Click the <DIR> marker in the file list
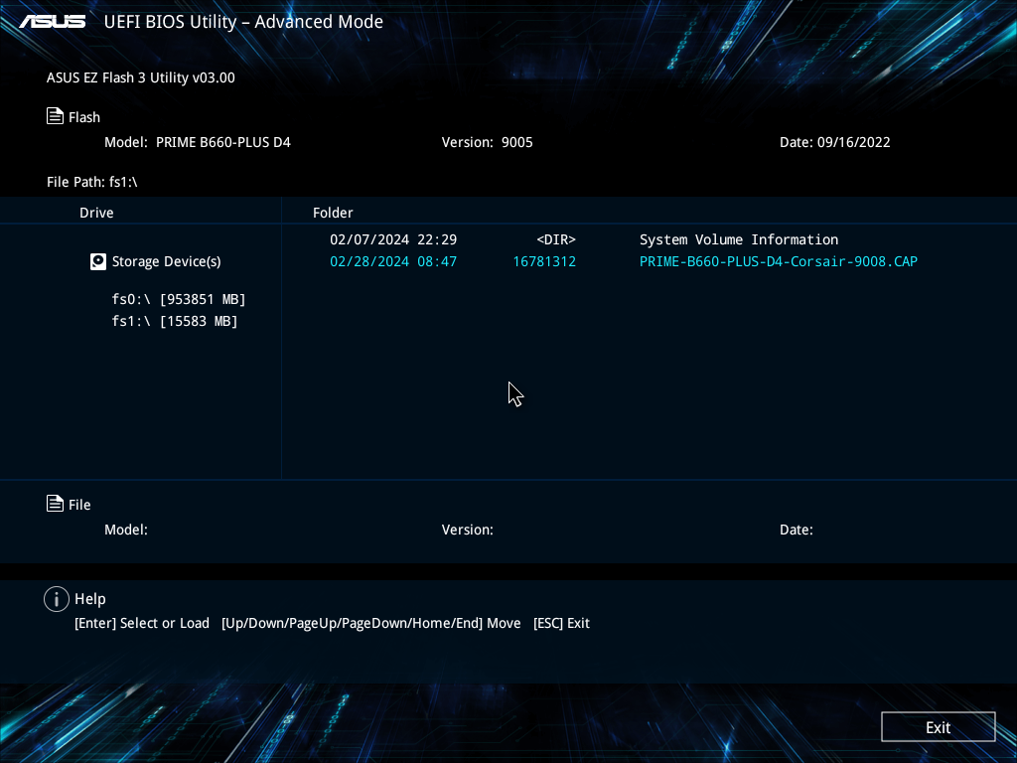 pyautogui.click(x=555, y=239)
